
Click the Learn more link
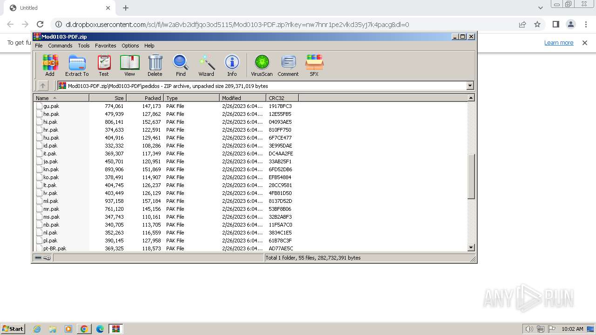point(559,43)
